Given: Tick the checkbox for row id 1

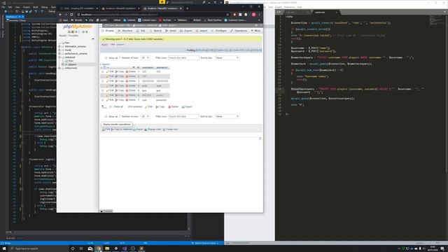Looking at the screenshot, I should (x=103, y=71).
